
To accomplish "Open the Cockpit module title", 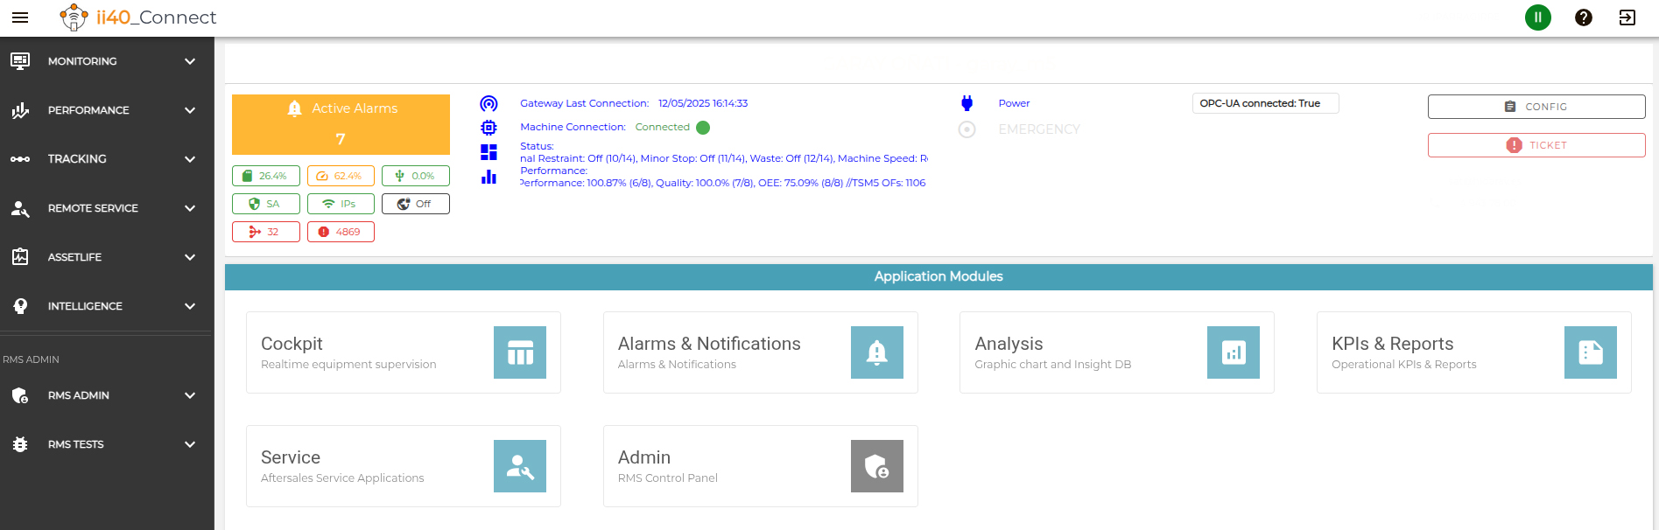I will coord(292,344).
